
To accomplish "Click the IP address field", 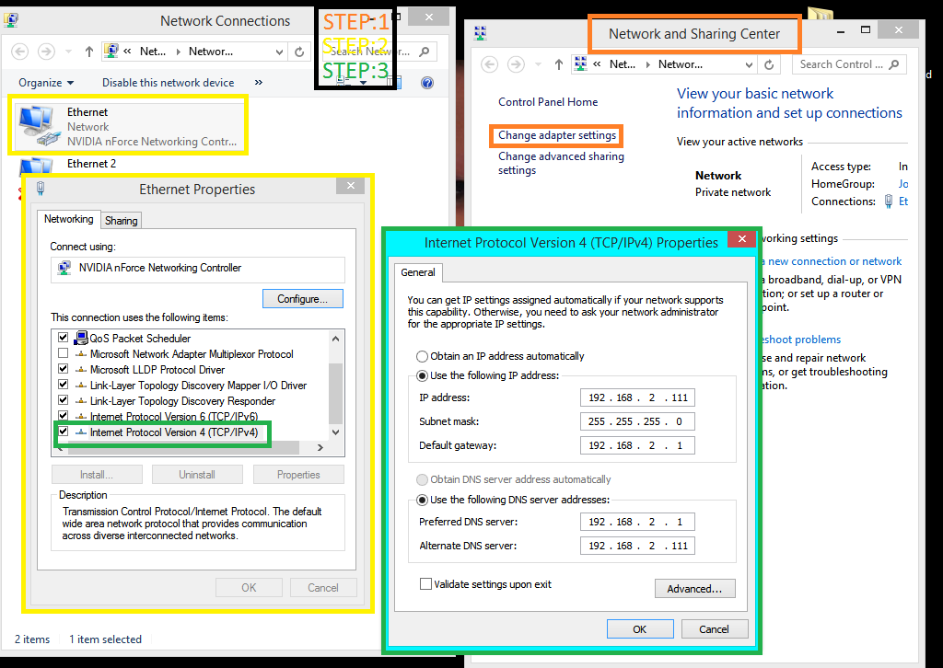I will click(x=637, y=397).
